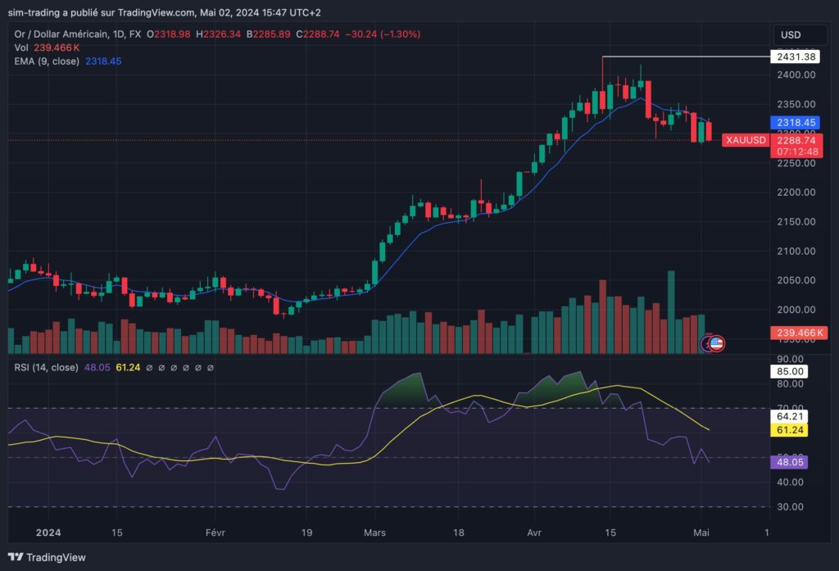Click the red 2288.74 current price label
The image size is (839, 571).
[x=794, y=141]
